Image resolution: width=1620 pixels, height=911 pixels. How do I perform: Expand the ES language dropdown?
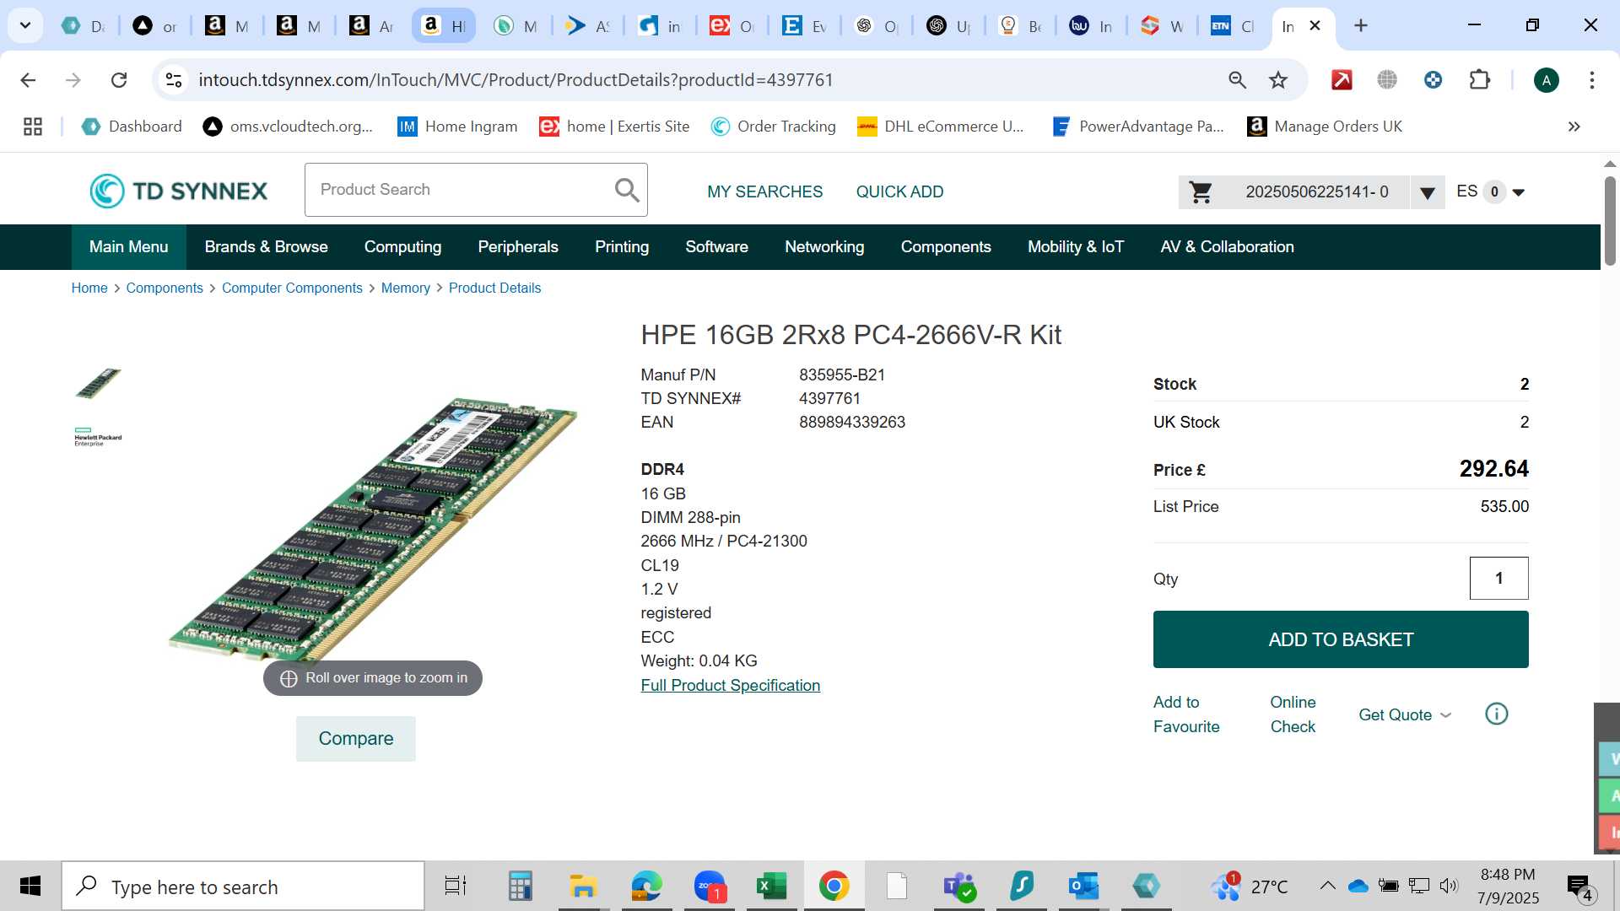click(x=1519, y=192)
